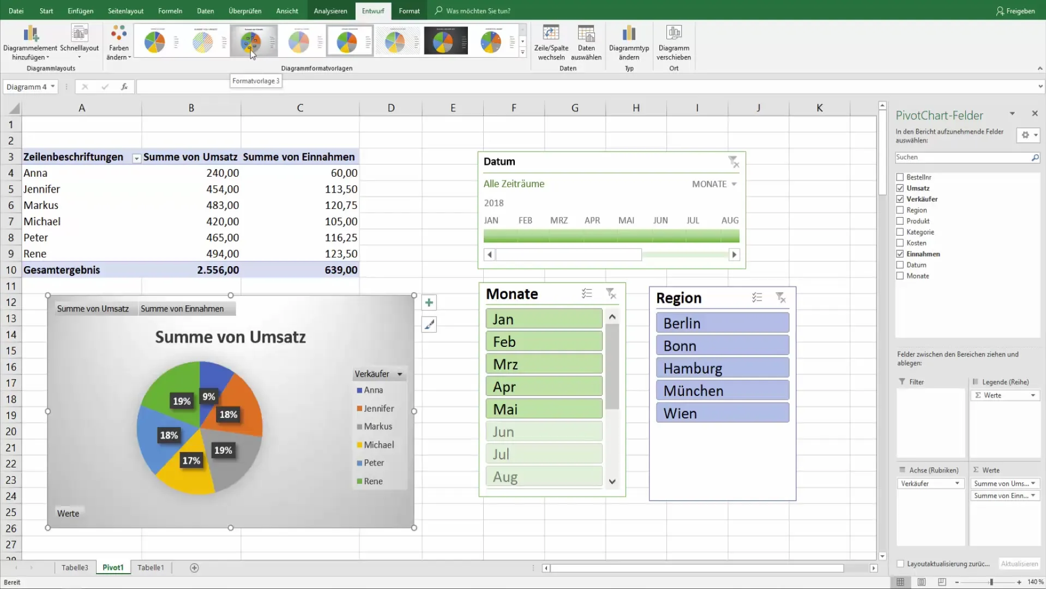
Task: Collapse the ribbon with the arrow
Action: [x=1039, y=69]
